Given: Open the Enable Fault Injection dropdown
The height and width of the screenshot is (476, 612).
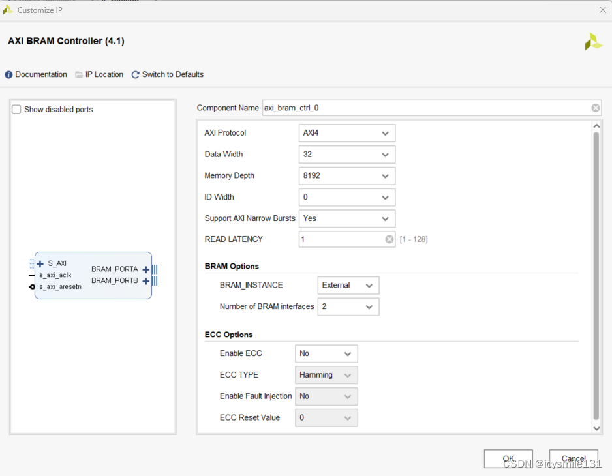Looking at the screenshot, I should point(326,396).
